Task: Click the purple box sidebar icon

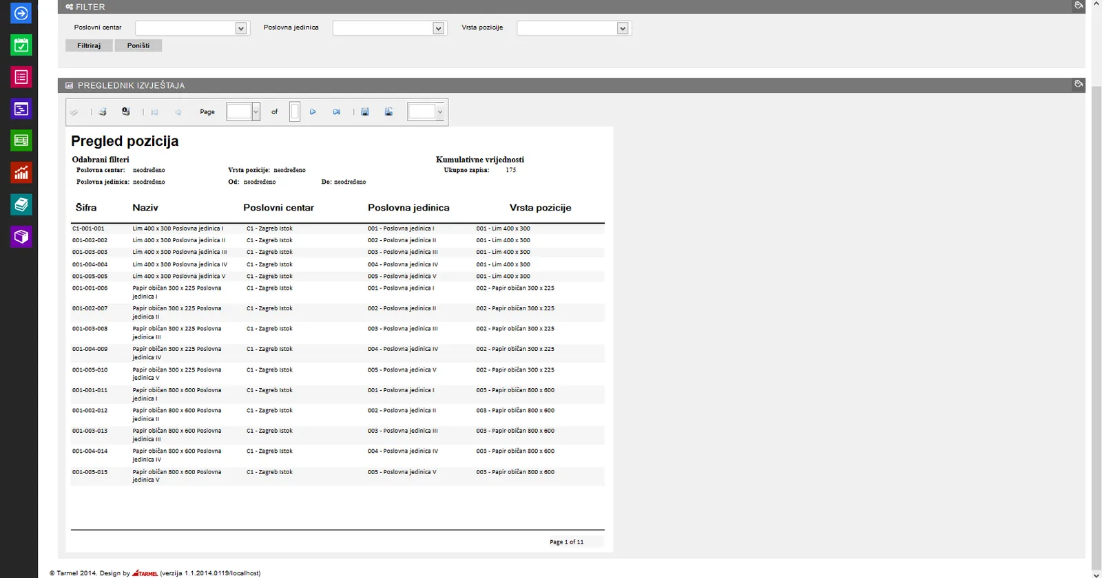Action: click(21, 237)
